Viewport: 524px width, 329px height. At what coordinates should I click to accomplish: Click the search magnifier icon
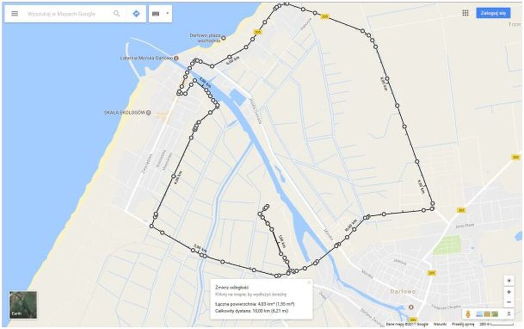tap(117, 14)
